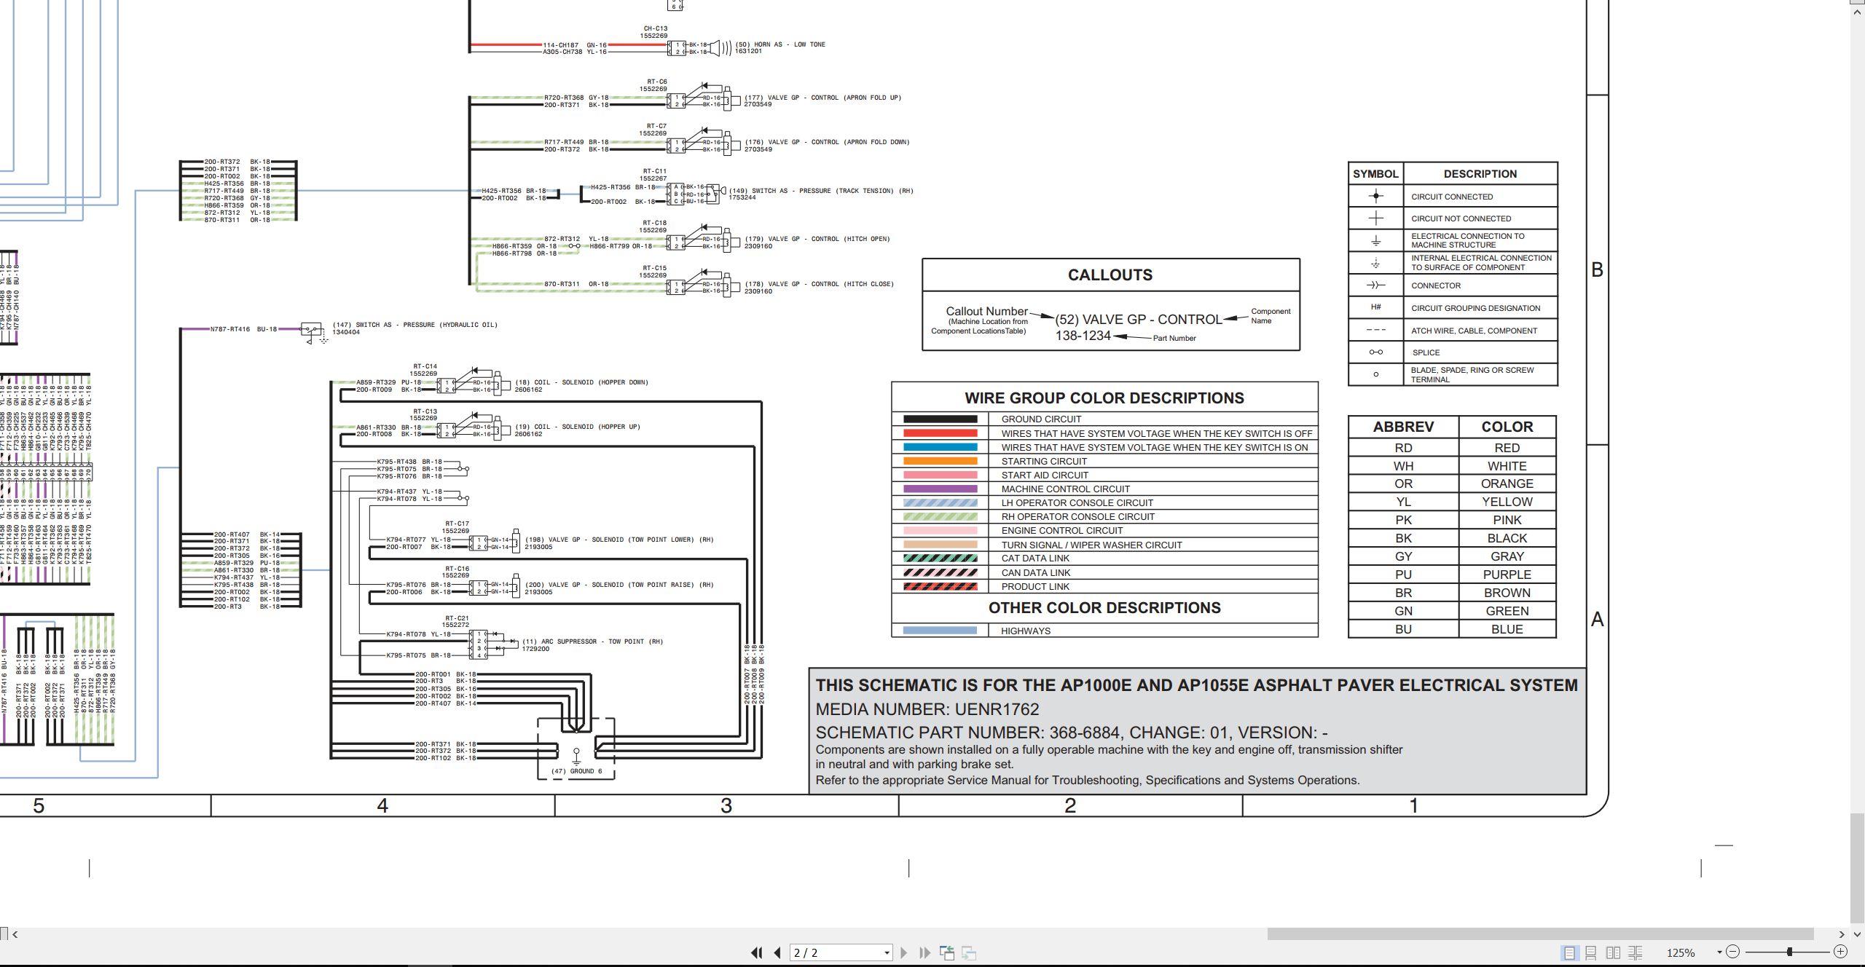Click the PURPLE color cell

[1507, 575]
